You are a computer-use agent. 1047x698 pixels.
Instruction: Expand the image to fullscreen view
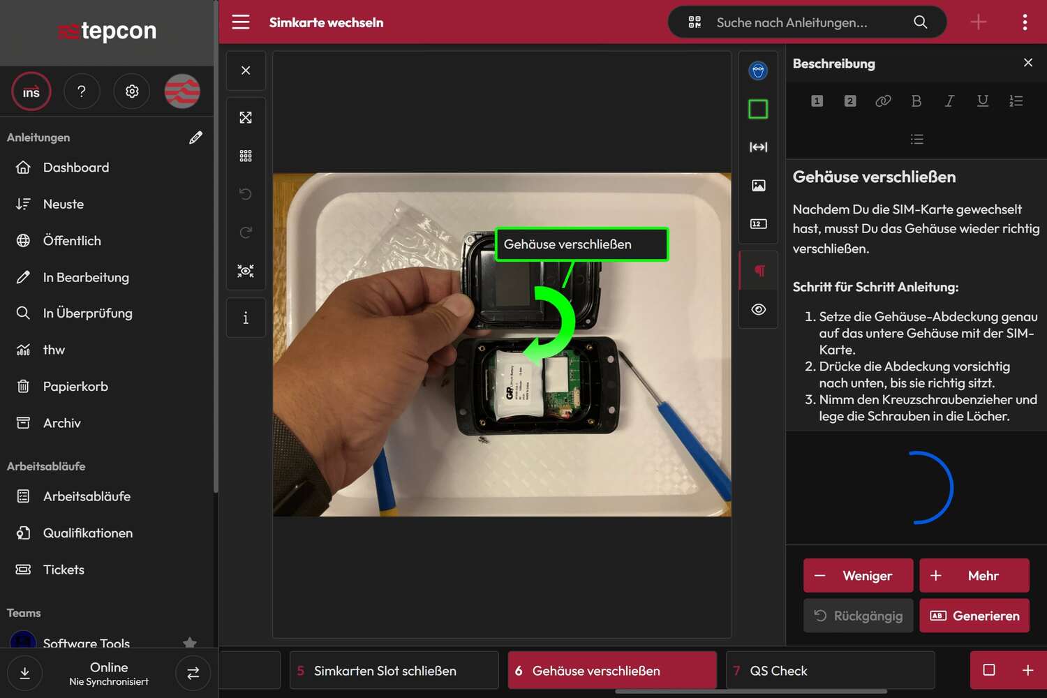pos(245,117)
